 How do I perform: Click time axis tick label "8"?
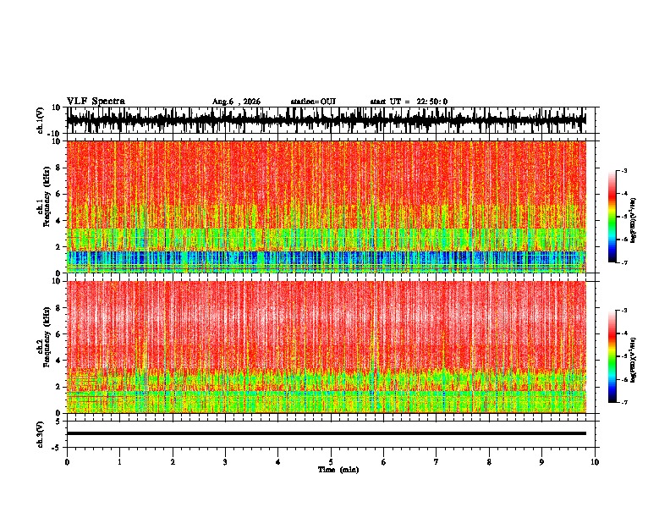(x=489, y=462)
